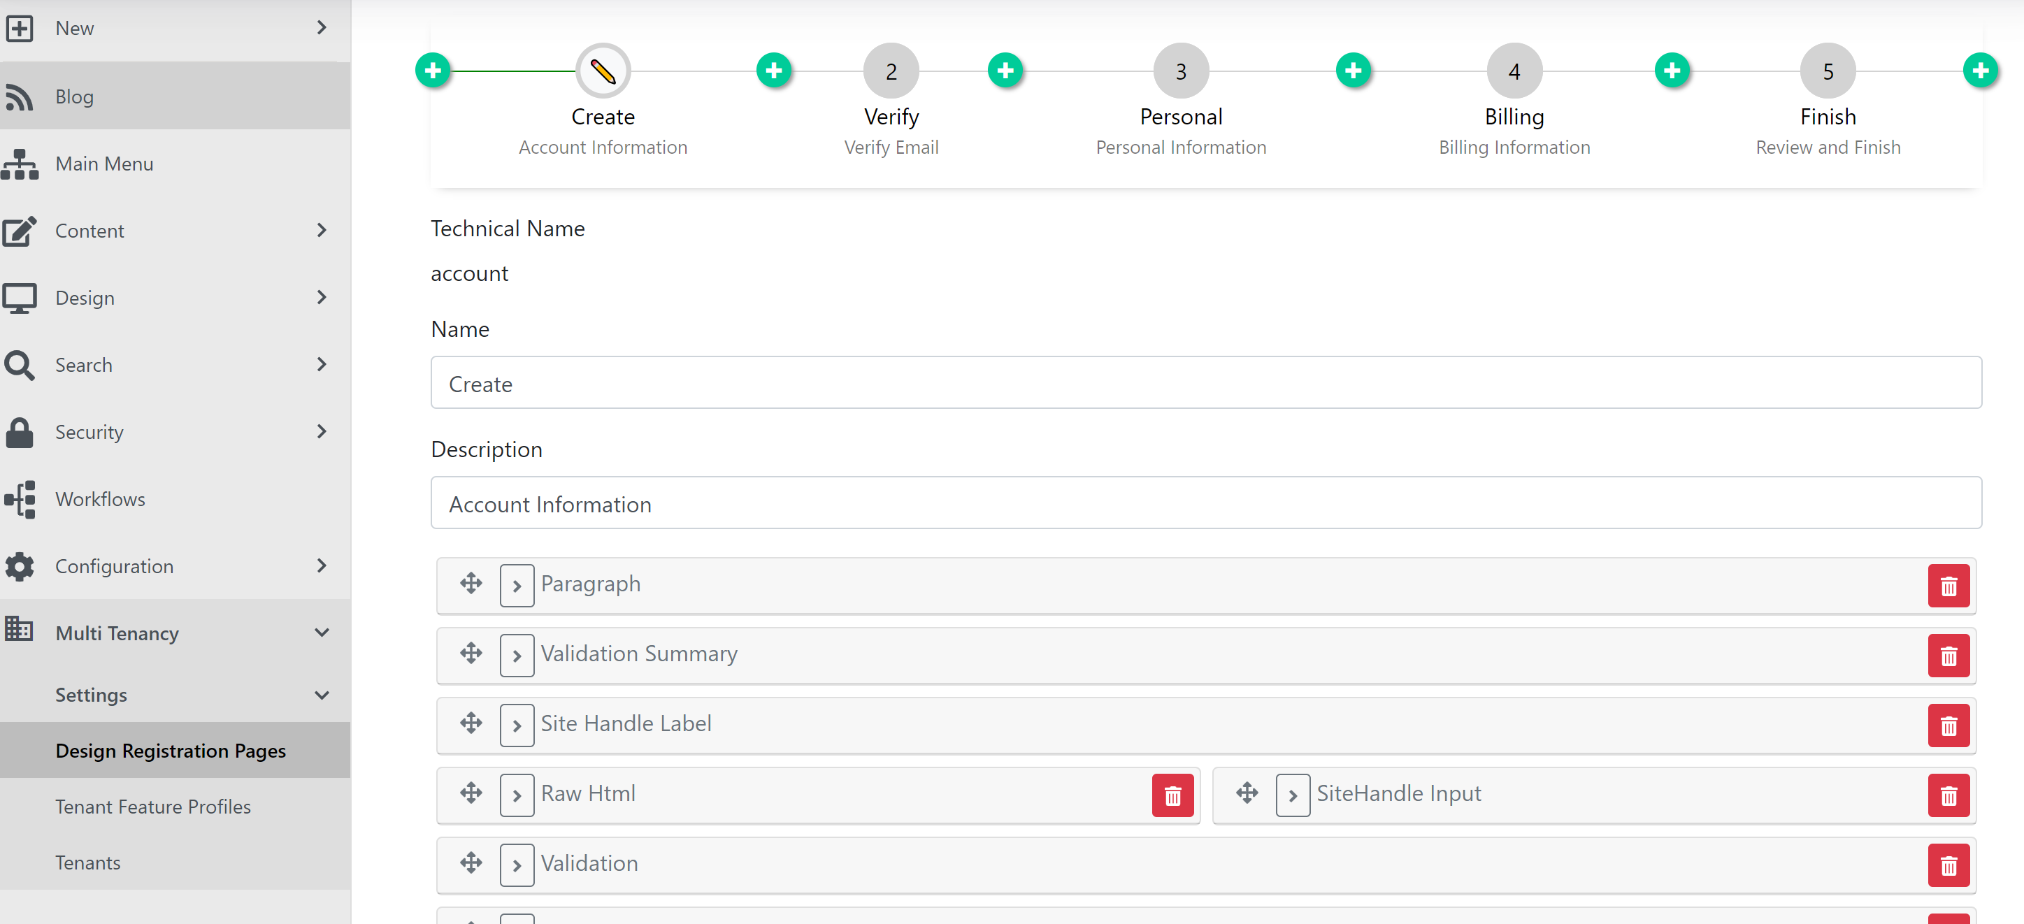
Task: Expand the Paragraph widget chevron
Action: (516, 585)
